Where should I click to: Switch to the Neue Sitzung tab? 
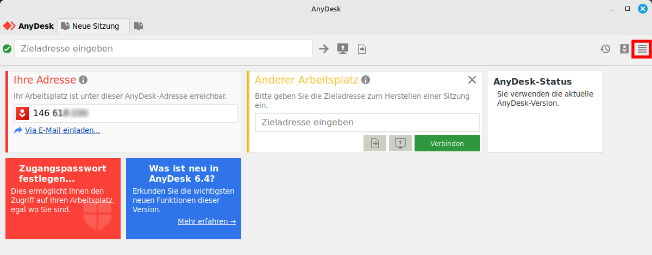click(93, 25)
